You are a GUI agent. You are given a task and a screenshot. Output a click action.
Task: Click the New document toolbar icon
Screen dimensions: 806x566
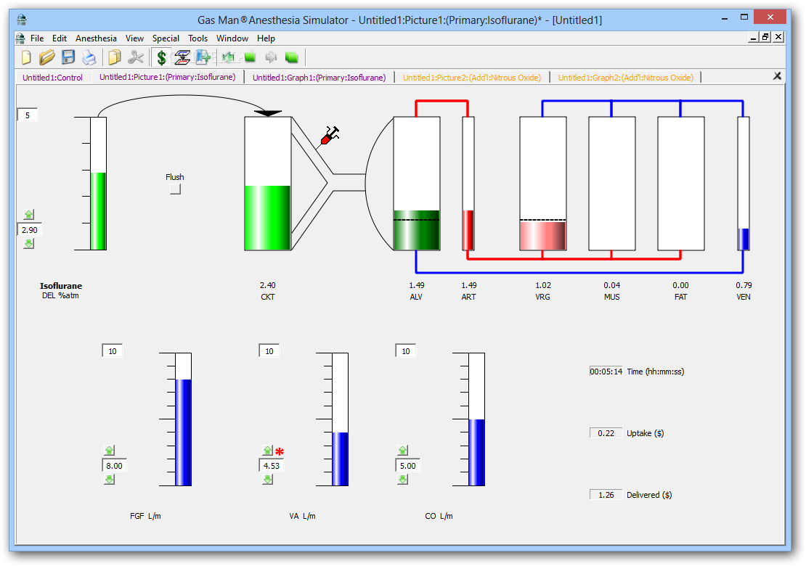26,57
